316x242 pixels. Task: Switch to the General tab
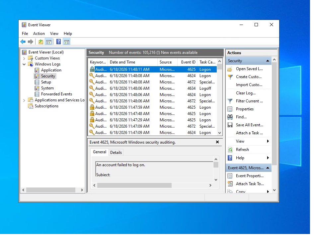100,152
